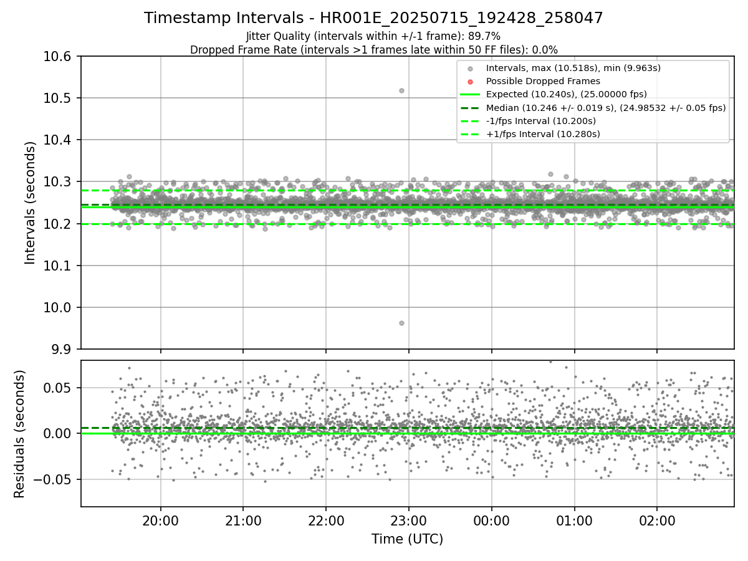The height and width of the screenshot is (561, 748).
Task: Click the −0.05 residuals tick label
Action: tap(54, 480)
